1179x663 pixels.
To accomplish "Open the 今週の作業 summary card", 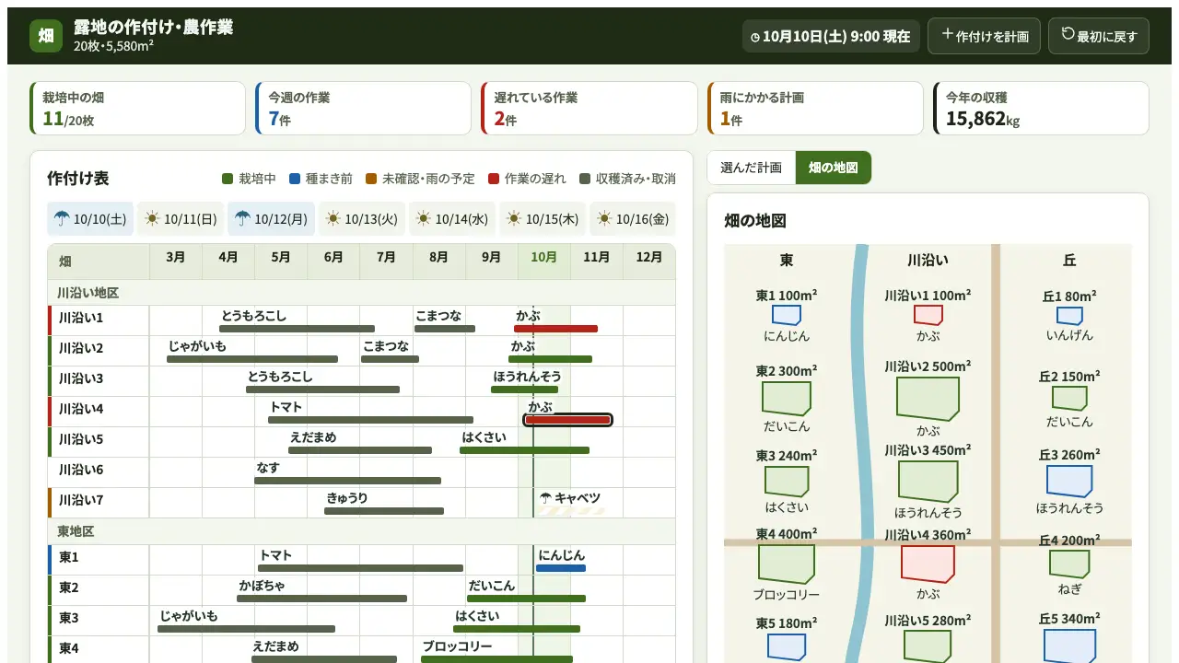I will point(364,109).
